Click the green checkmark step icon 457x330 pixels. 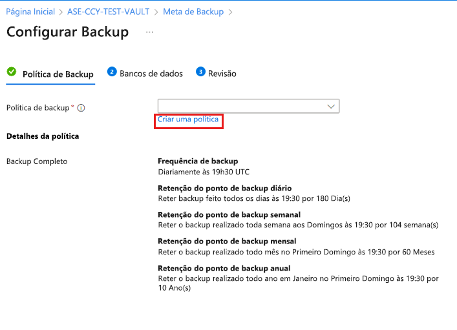[x=12, y=72]
